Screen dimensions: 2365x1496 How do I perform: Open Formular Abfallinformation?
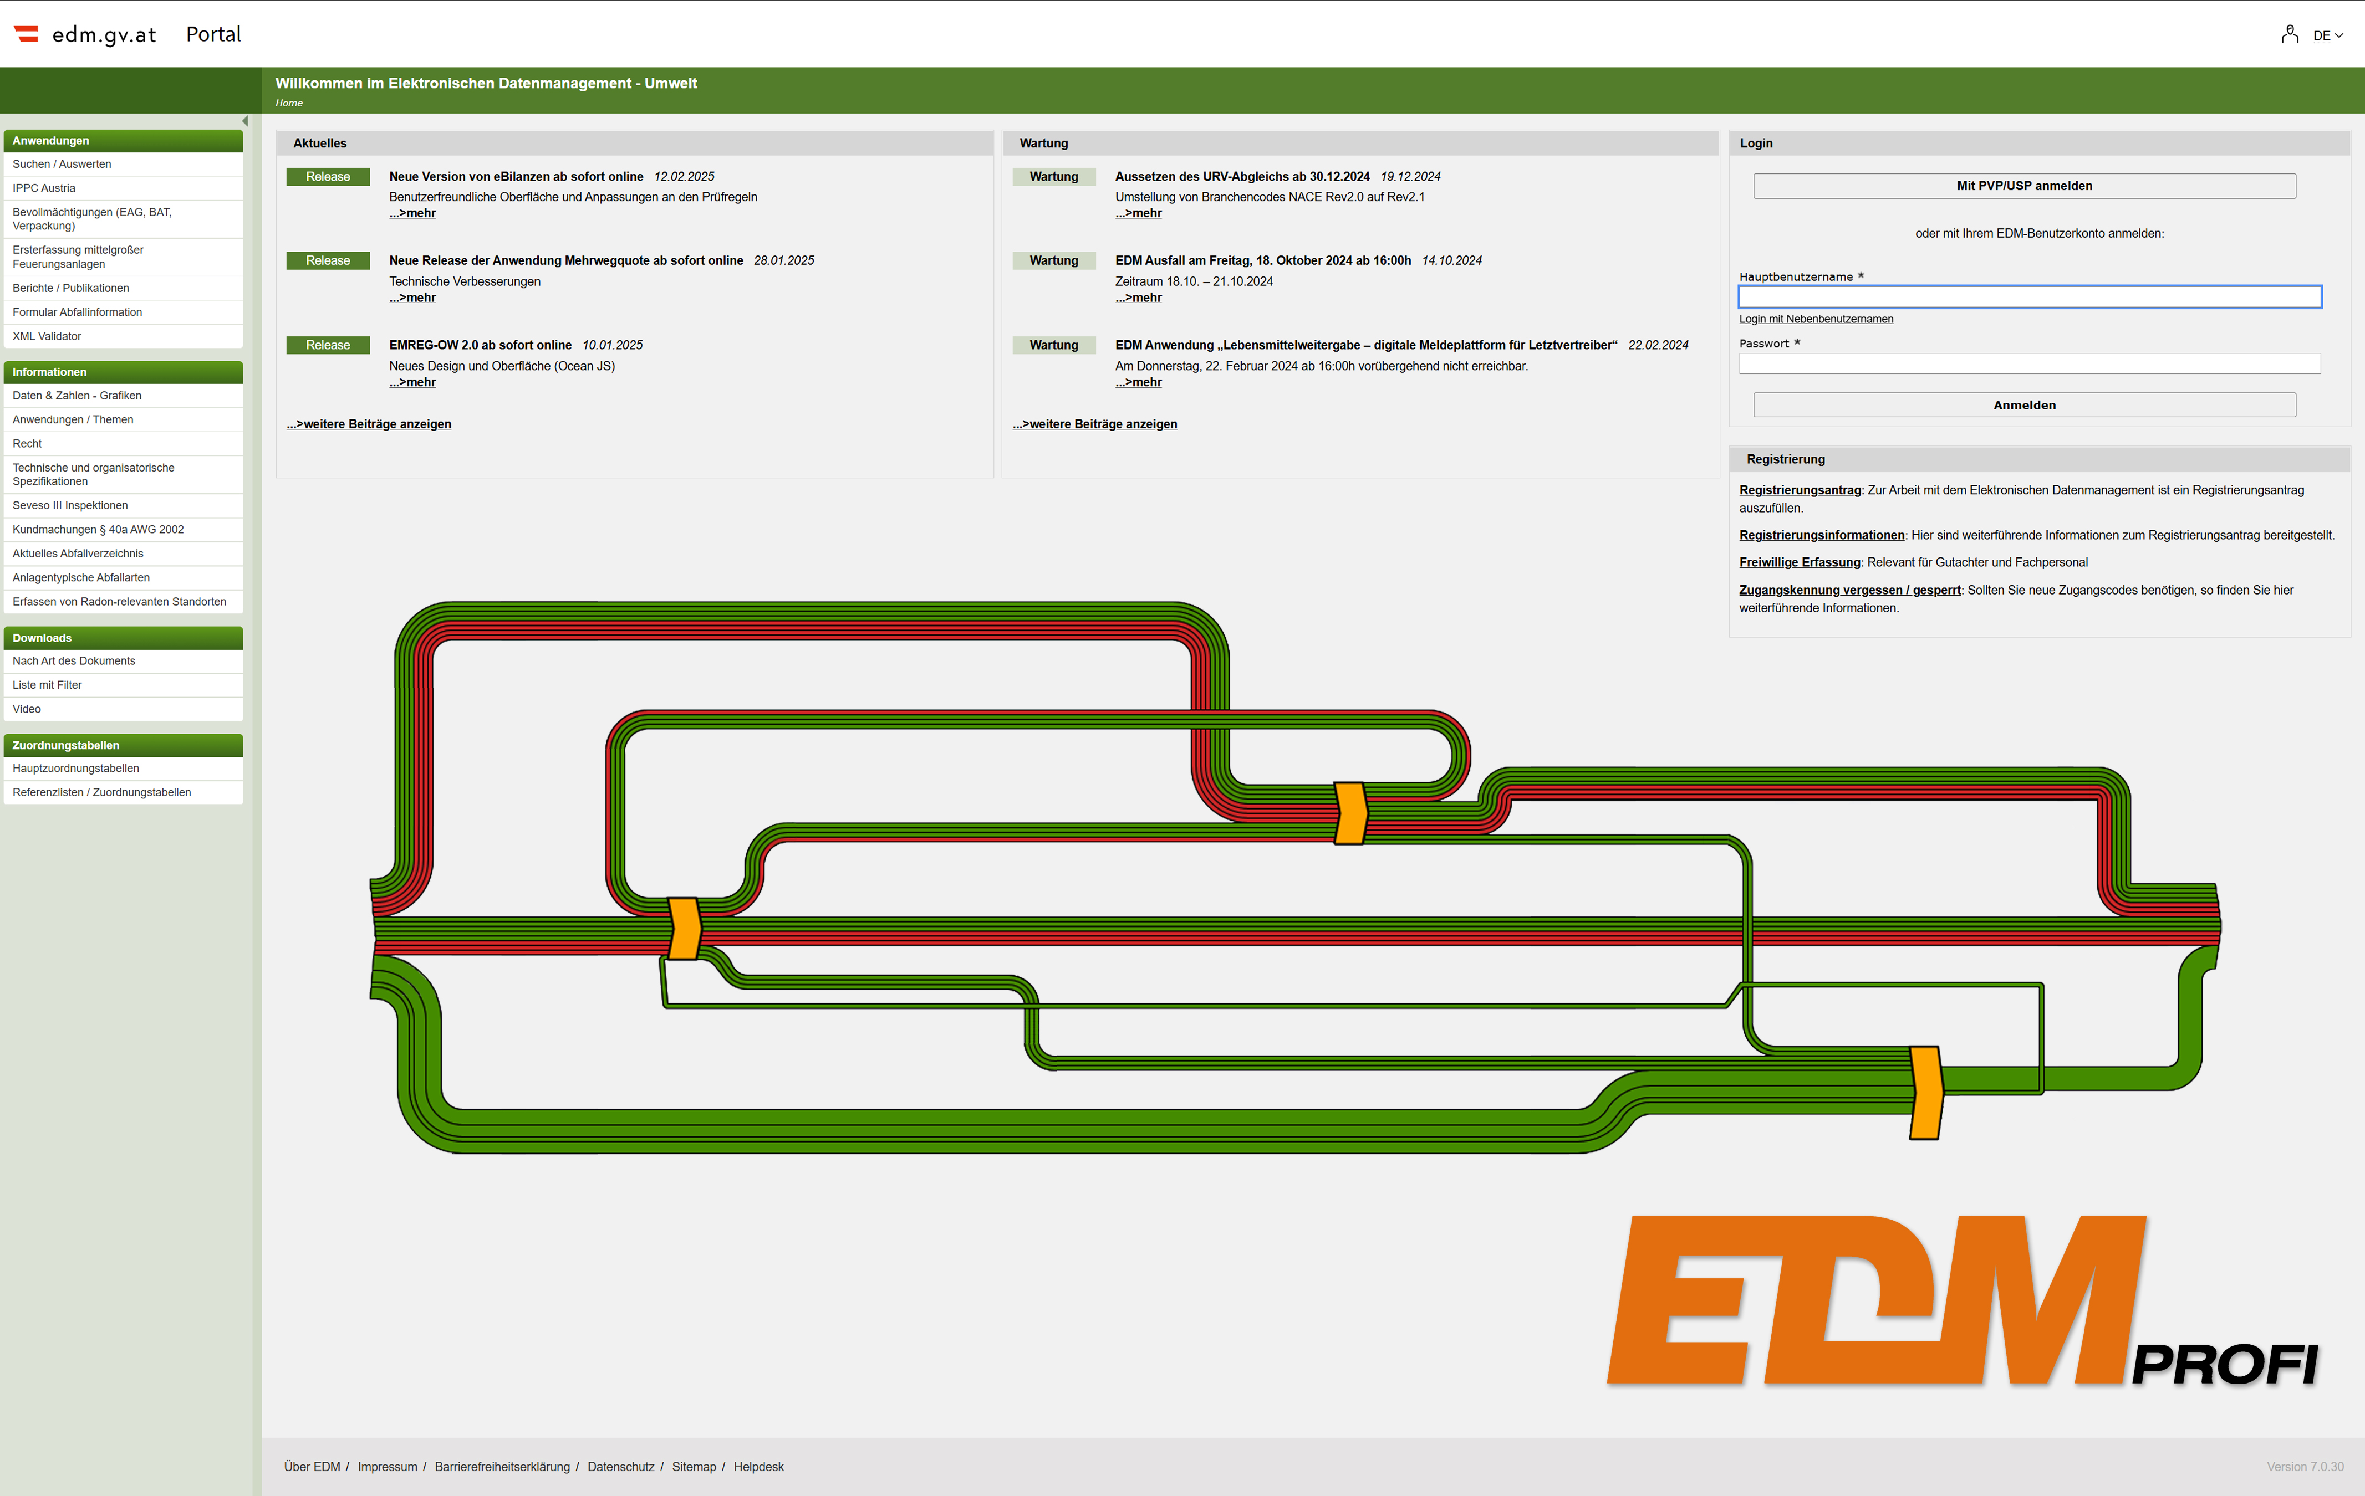tap(124, 312)
